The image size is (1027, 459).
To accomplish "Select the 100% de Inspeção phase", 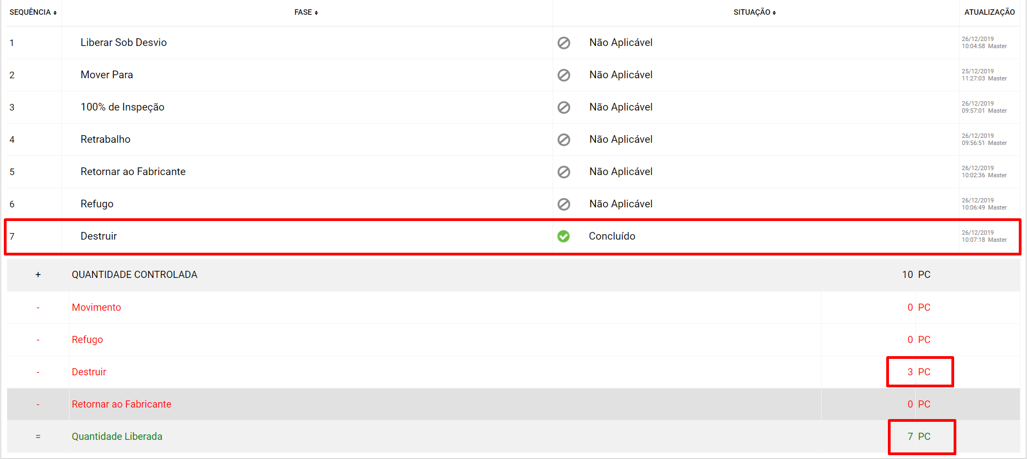I will click(123, 107).
